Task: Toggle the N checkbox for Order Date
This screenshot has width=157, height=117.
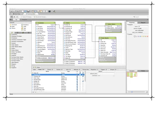Action: pyautogui.click(x=77, y=78)
